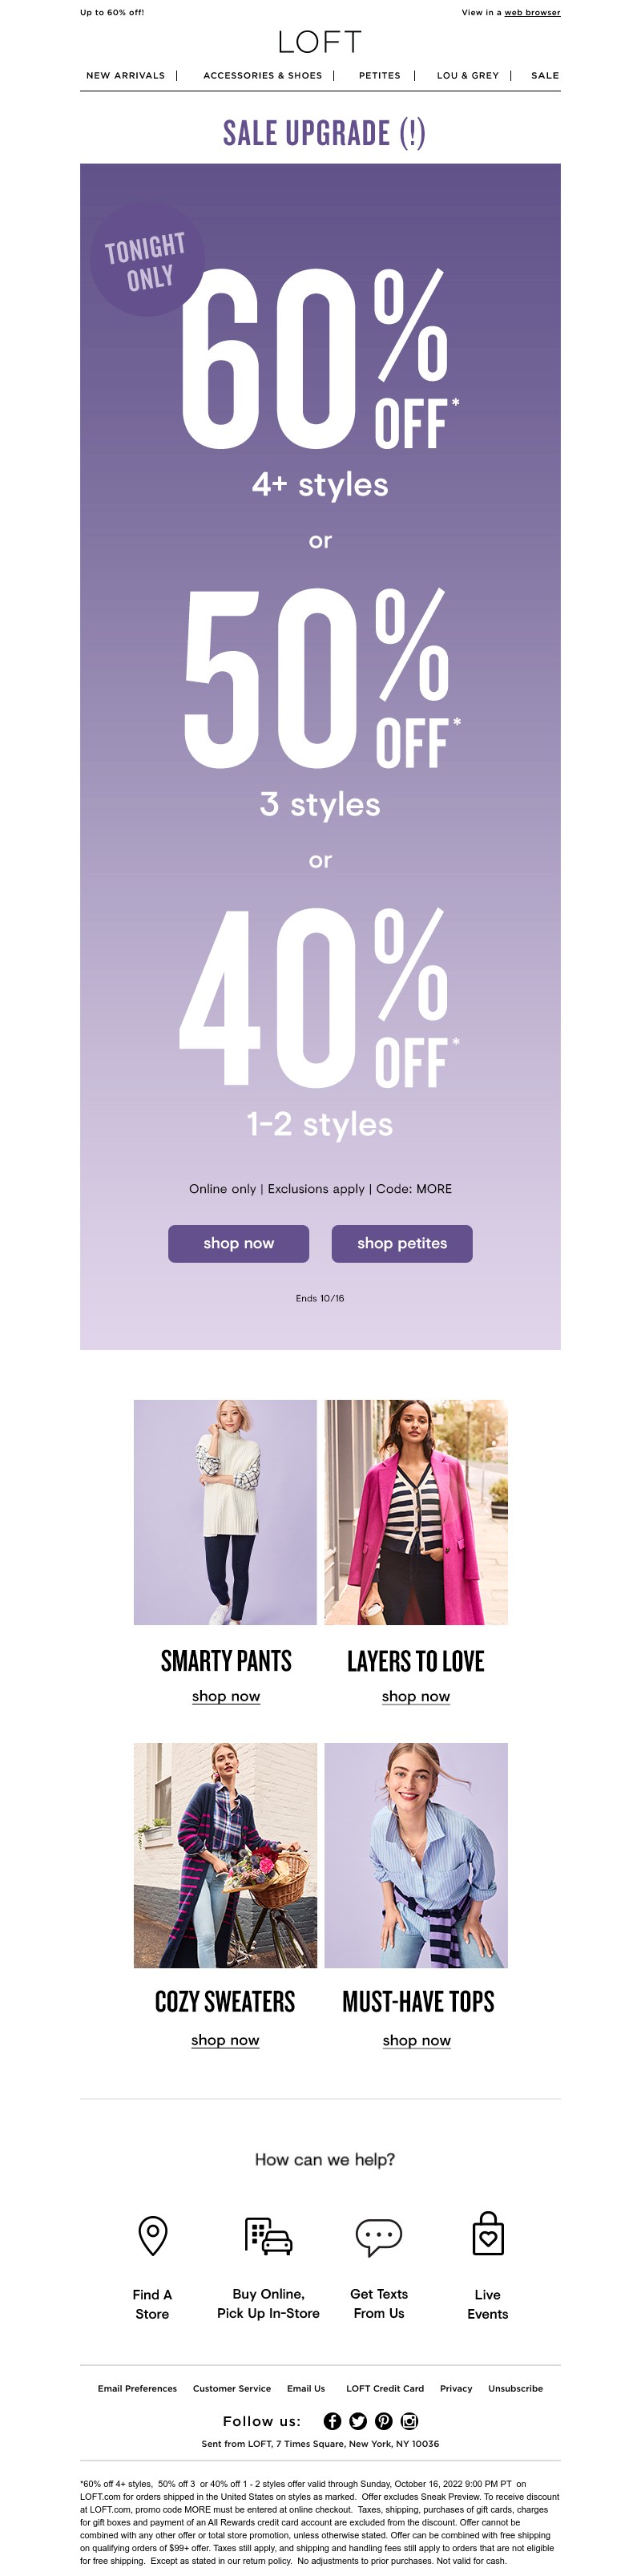Open the Lou & Grey navigation item
Viewport: 641px width, 2576px height.
pyautogui.click(x=468, y=75)
